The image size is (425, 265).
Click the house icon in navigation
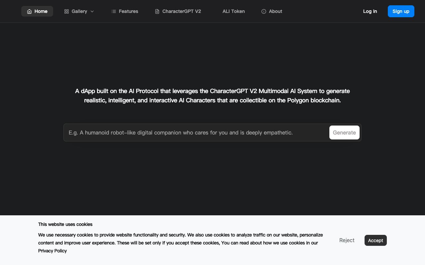29,12
